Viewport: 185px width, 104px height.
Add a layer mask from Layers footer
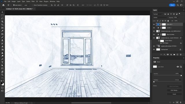(168, 55)
